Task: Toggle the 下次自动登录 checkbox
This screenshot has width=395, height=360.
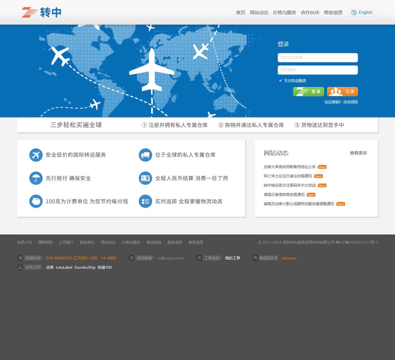Action: point(281,81)
